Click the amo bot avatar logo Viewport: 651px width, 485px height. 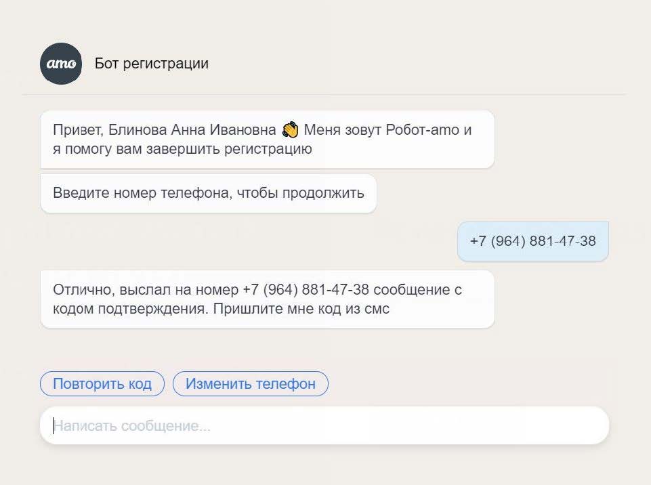(x=61, y=64)
